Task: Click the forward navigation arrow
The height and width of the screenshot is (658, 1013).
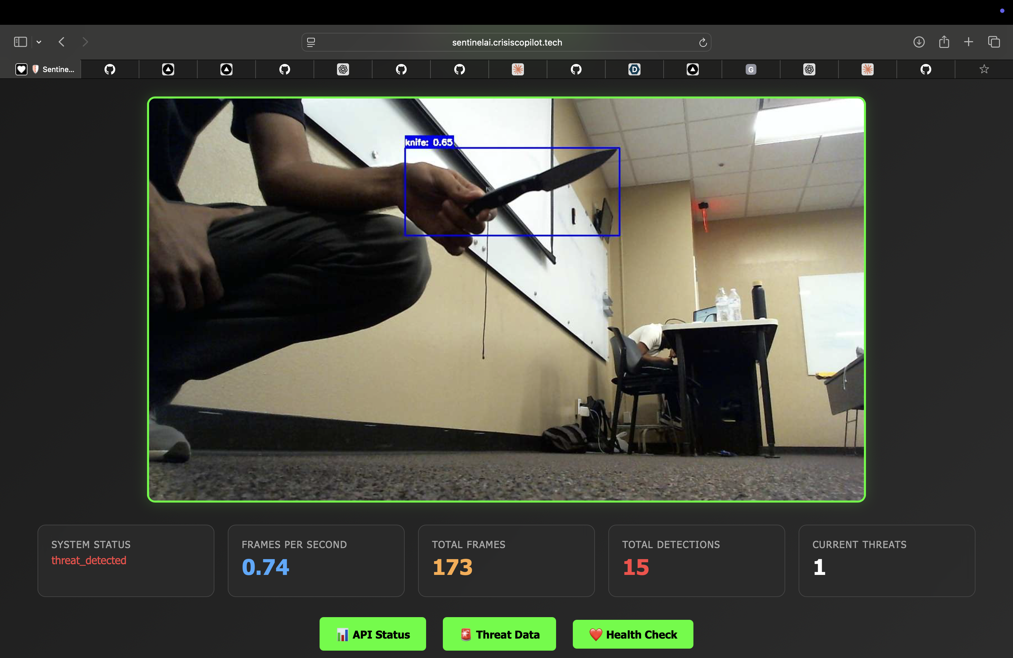Action: pos(85,42)
